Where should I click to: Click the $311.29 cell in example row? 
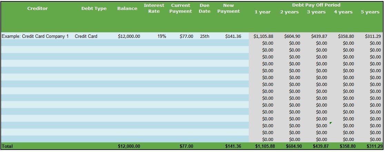click(373, 36)
